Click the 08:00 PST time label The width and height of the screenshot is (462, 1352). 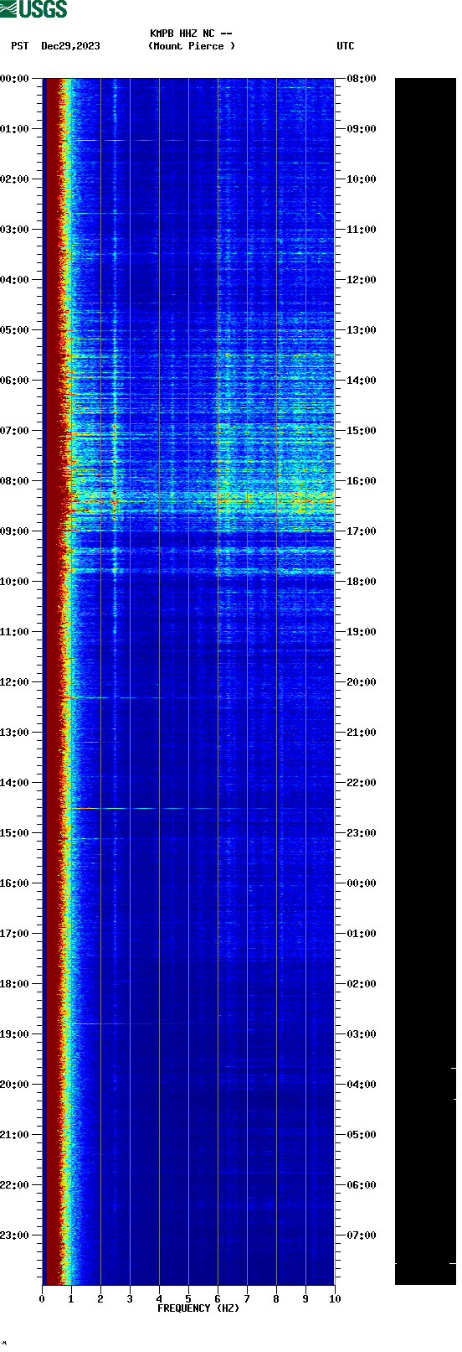[15, 481]
